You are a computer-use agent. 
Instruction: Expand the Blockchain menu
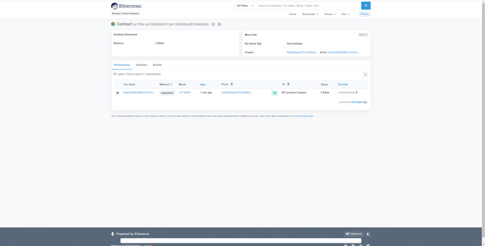click(310, 15)
